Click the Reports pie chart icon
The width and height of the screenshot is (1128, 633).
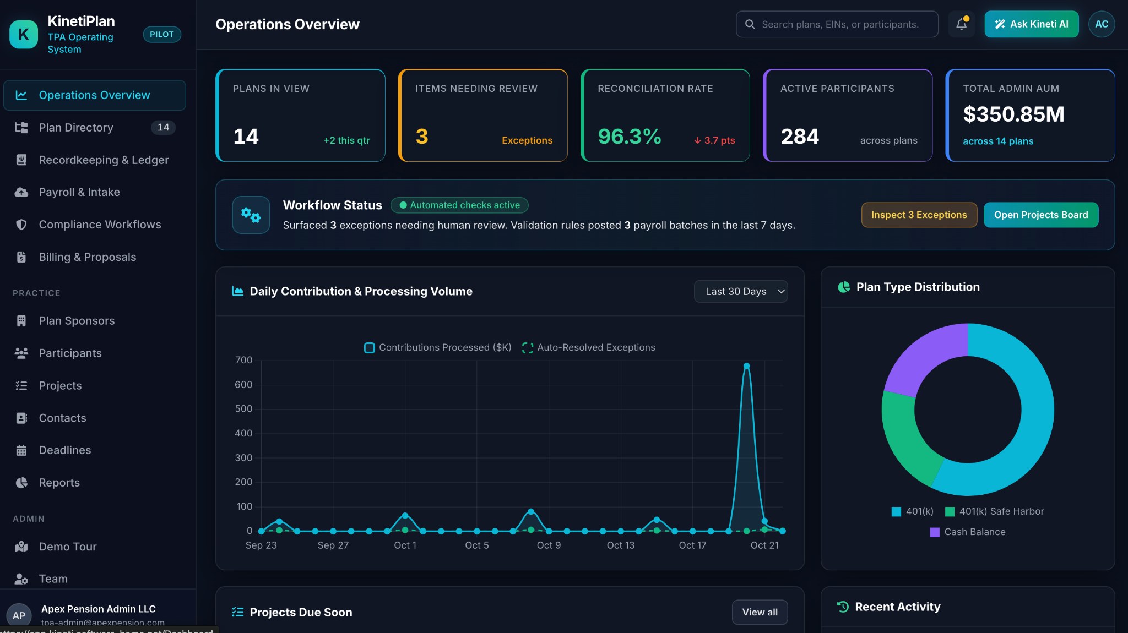pos(21,483)
